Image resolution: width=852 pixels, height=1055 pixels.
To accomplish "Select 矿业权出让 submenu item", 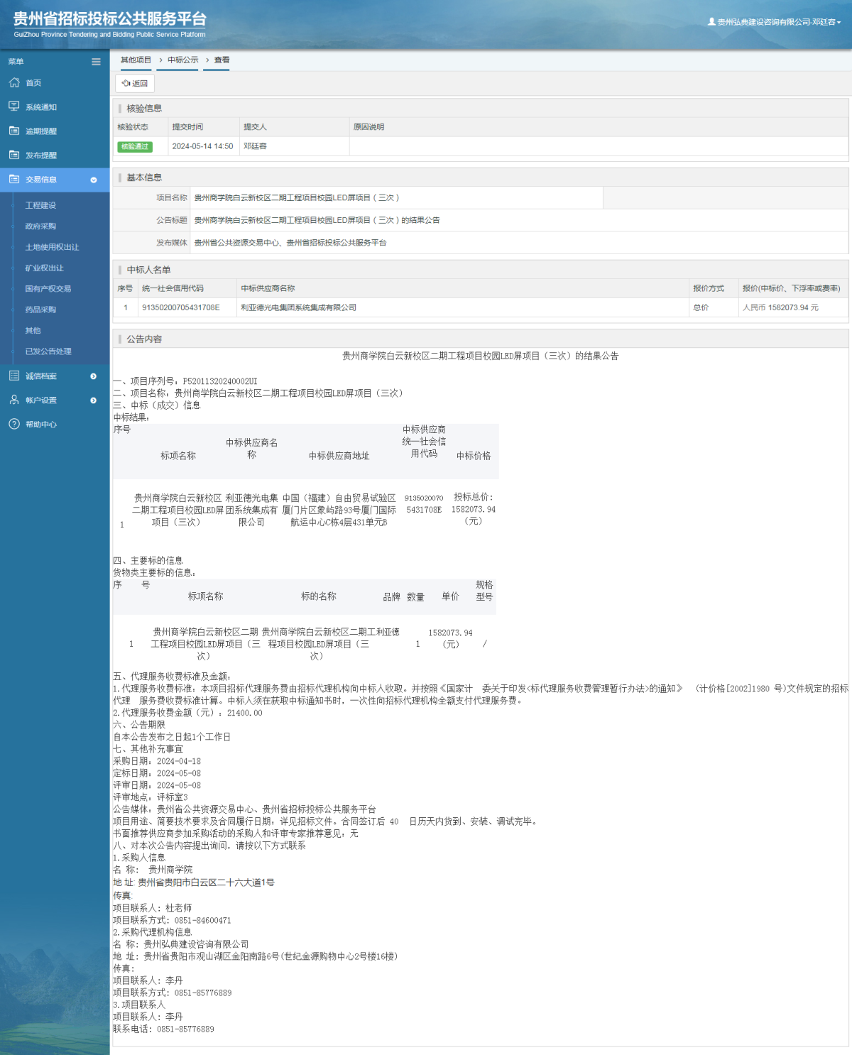I will point(44,268).
